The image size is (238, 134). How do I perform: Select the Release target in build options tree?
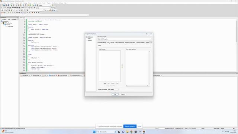pos(90,40)
